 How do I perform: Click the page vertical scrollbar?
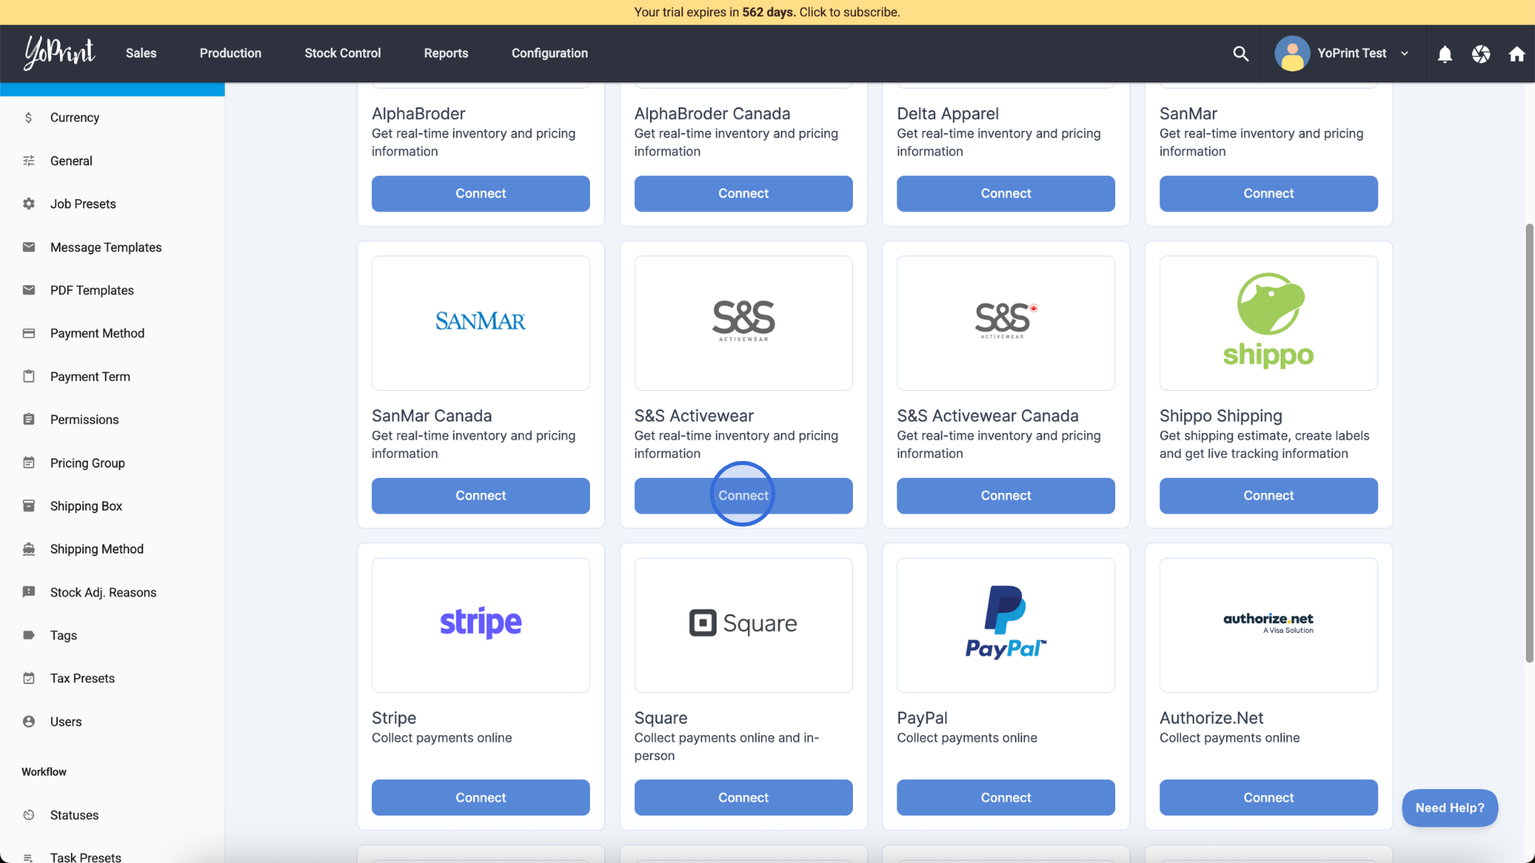pos(1529,443)
